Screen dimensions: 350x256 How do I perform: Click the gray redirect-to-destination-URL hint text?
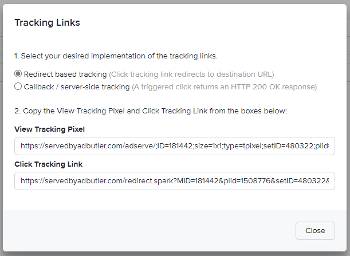coord(191,74)
